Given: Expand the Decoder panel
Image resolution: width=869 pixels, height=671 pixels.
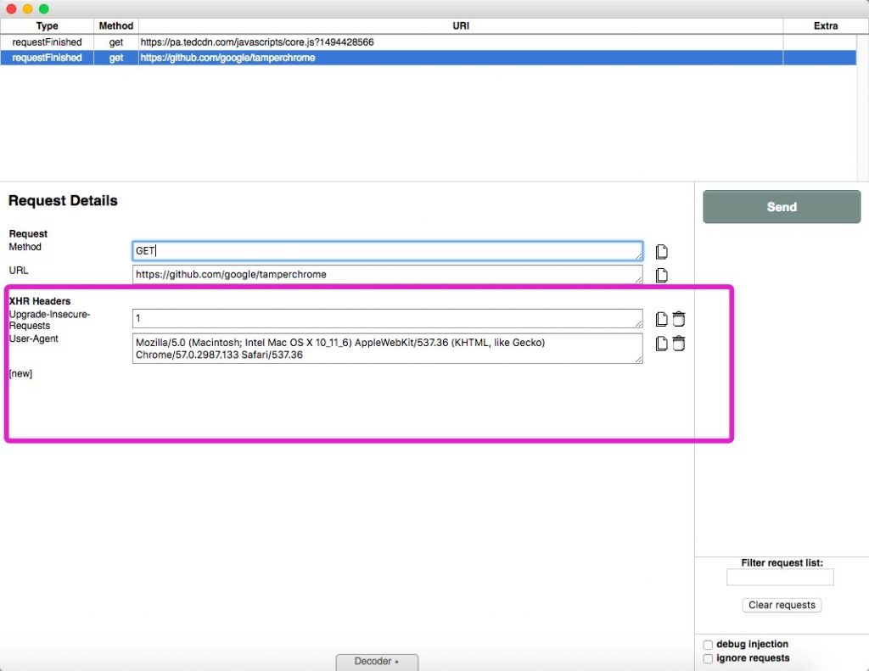Looking at the screenshot, I should click(x=377, y=662).
